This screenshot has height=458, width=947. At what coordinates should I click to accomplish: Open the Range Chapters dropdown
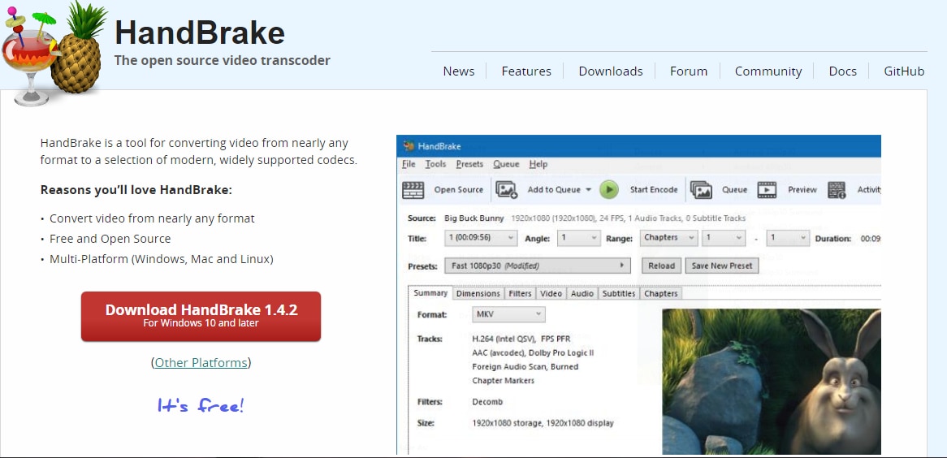pyautogui.click(x=668, y=238)
